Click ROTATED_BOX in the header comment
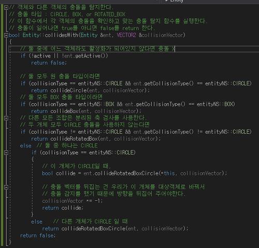Viewport: 259px width, 248px height. [110, 15]
